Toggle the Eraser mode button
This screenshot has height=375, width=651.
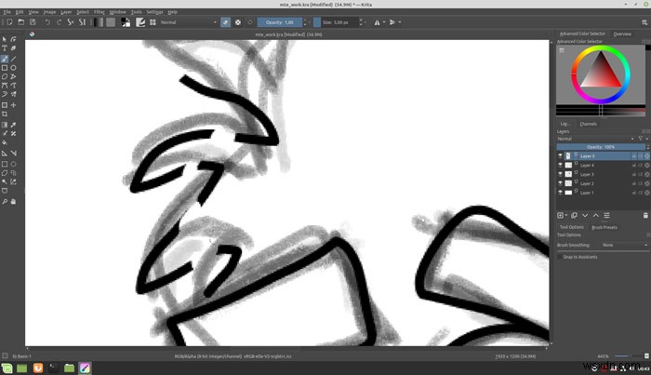click(225, 22)
